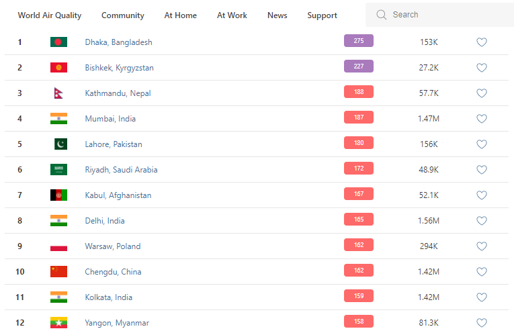The image size is (514, 335).
Task: Click the Poland flag icon
Action: [58, 246]
